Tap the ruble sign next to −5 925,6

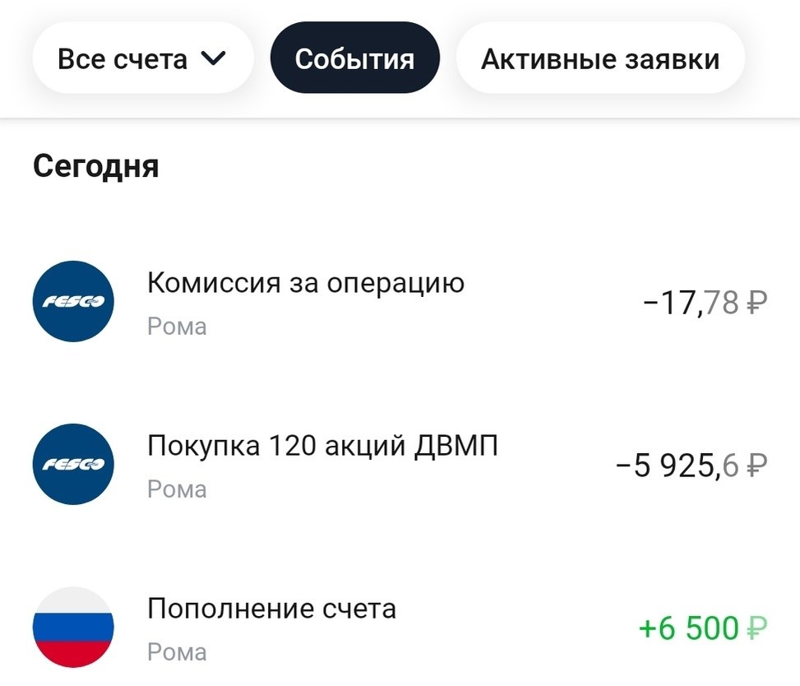point(756,466)
